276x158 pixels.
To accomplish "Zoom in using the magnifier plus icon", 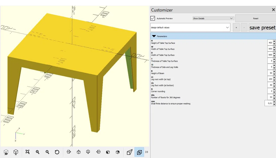I will point(37,152).
